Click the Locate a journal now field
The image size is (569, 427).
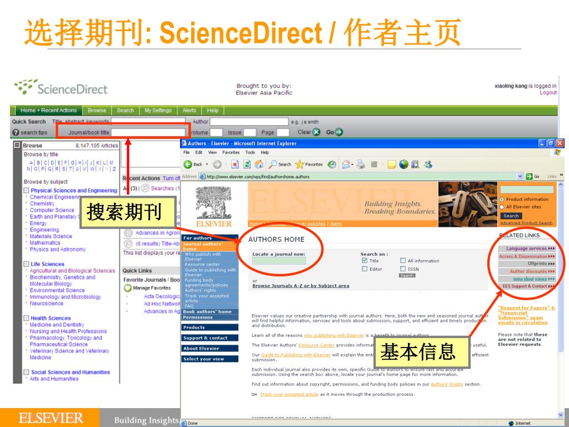pos(279,261)
